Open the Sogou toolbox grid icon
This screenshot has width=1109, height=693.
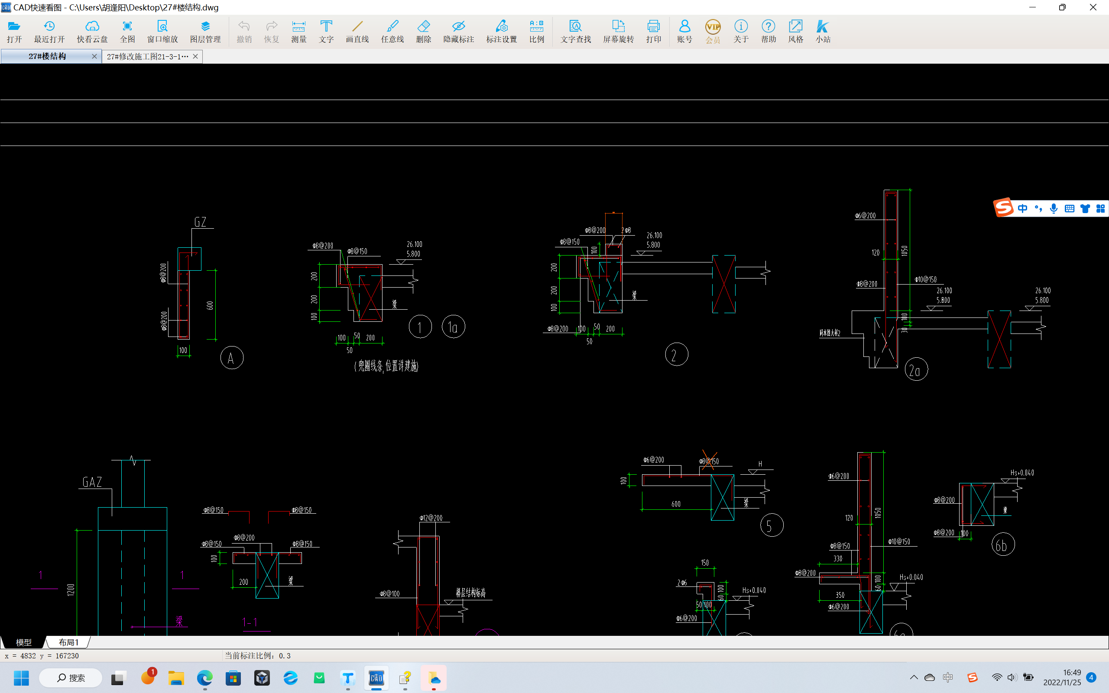tap(1100, 208)
